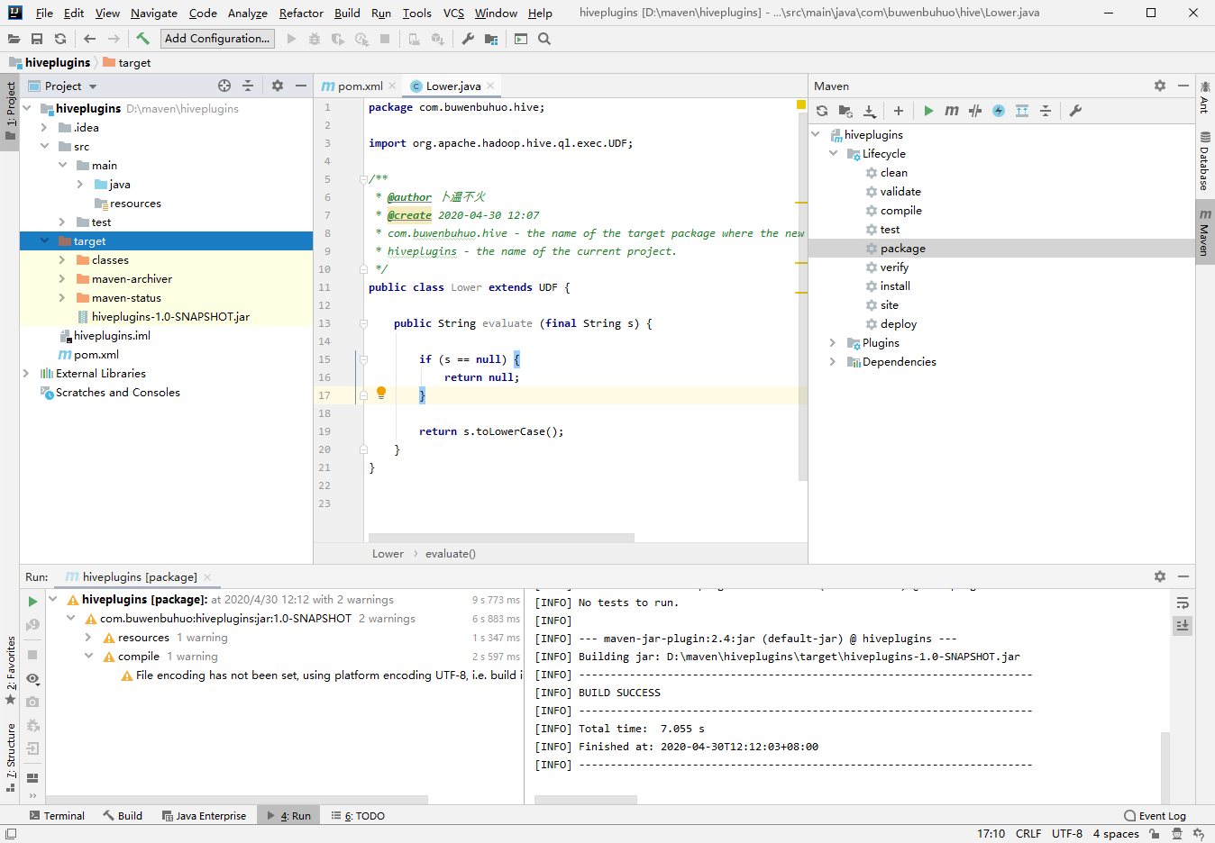Open Project panel gear options
This screenshot has width=1215, height=843.
(278, 86)
